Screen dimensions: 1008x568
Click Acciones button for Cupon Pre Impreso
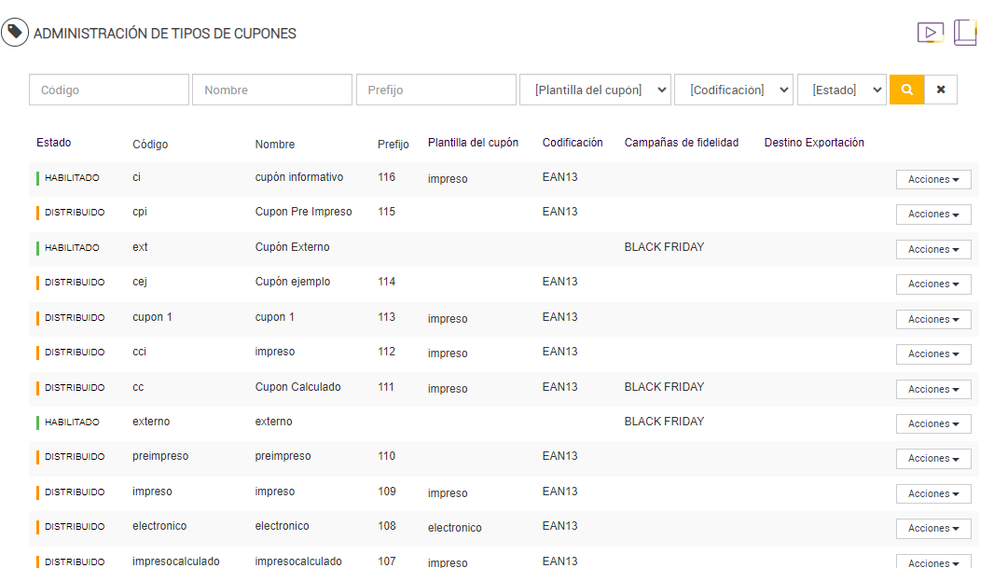pyautogui.click(x=933, y=214)
